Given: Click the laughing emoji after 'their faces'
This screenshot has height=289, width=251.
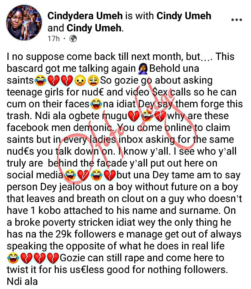Looking at the screenshot, I should tap(96, 104).
